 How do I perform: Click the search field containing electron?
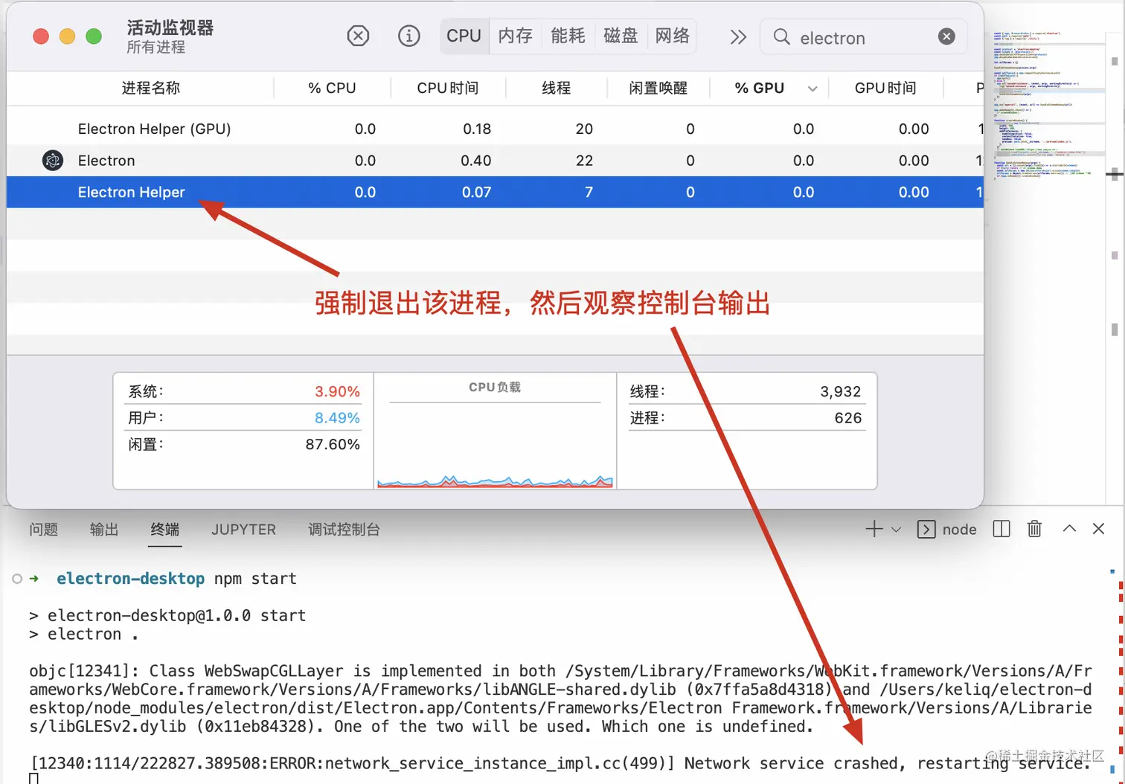[863, 37]
